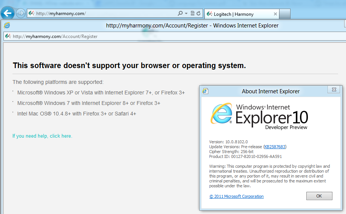
Task: Refresh the page with the reload icon
Action: [198, 14]
